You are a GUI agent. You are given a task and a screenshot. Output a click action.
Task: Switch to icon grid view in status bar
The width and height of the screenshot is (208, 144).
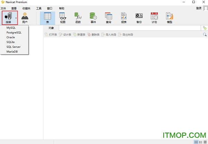click(x=196, y=142)
